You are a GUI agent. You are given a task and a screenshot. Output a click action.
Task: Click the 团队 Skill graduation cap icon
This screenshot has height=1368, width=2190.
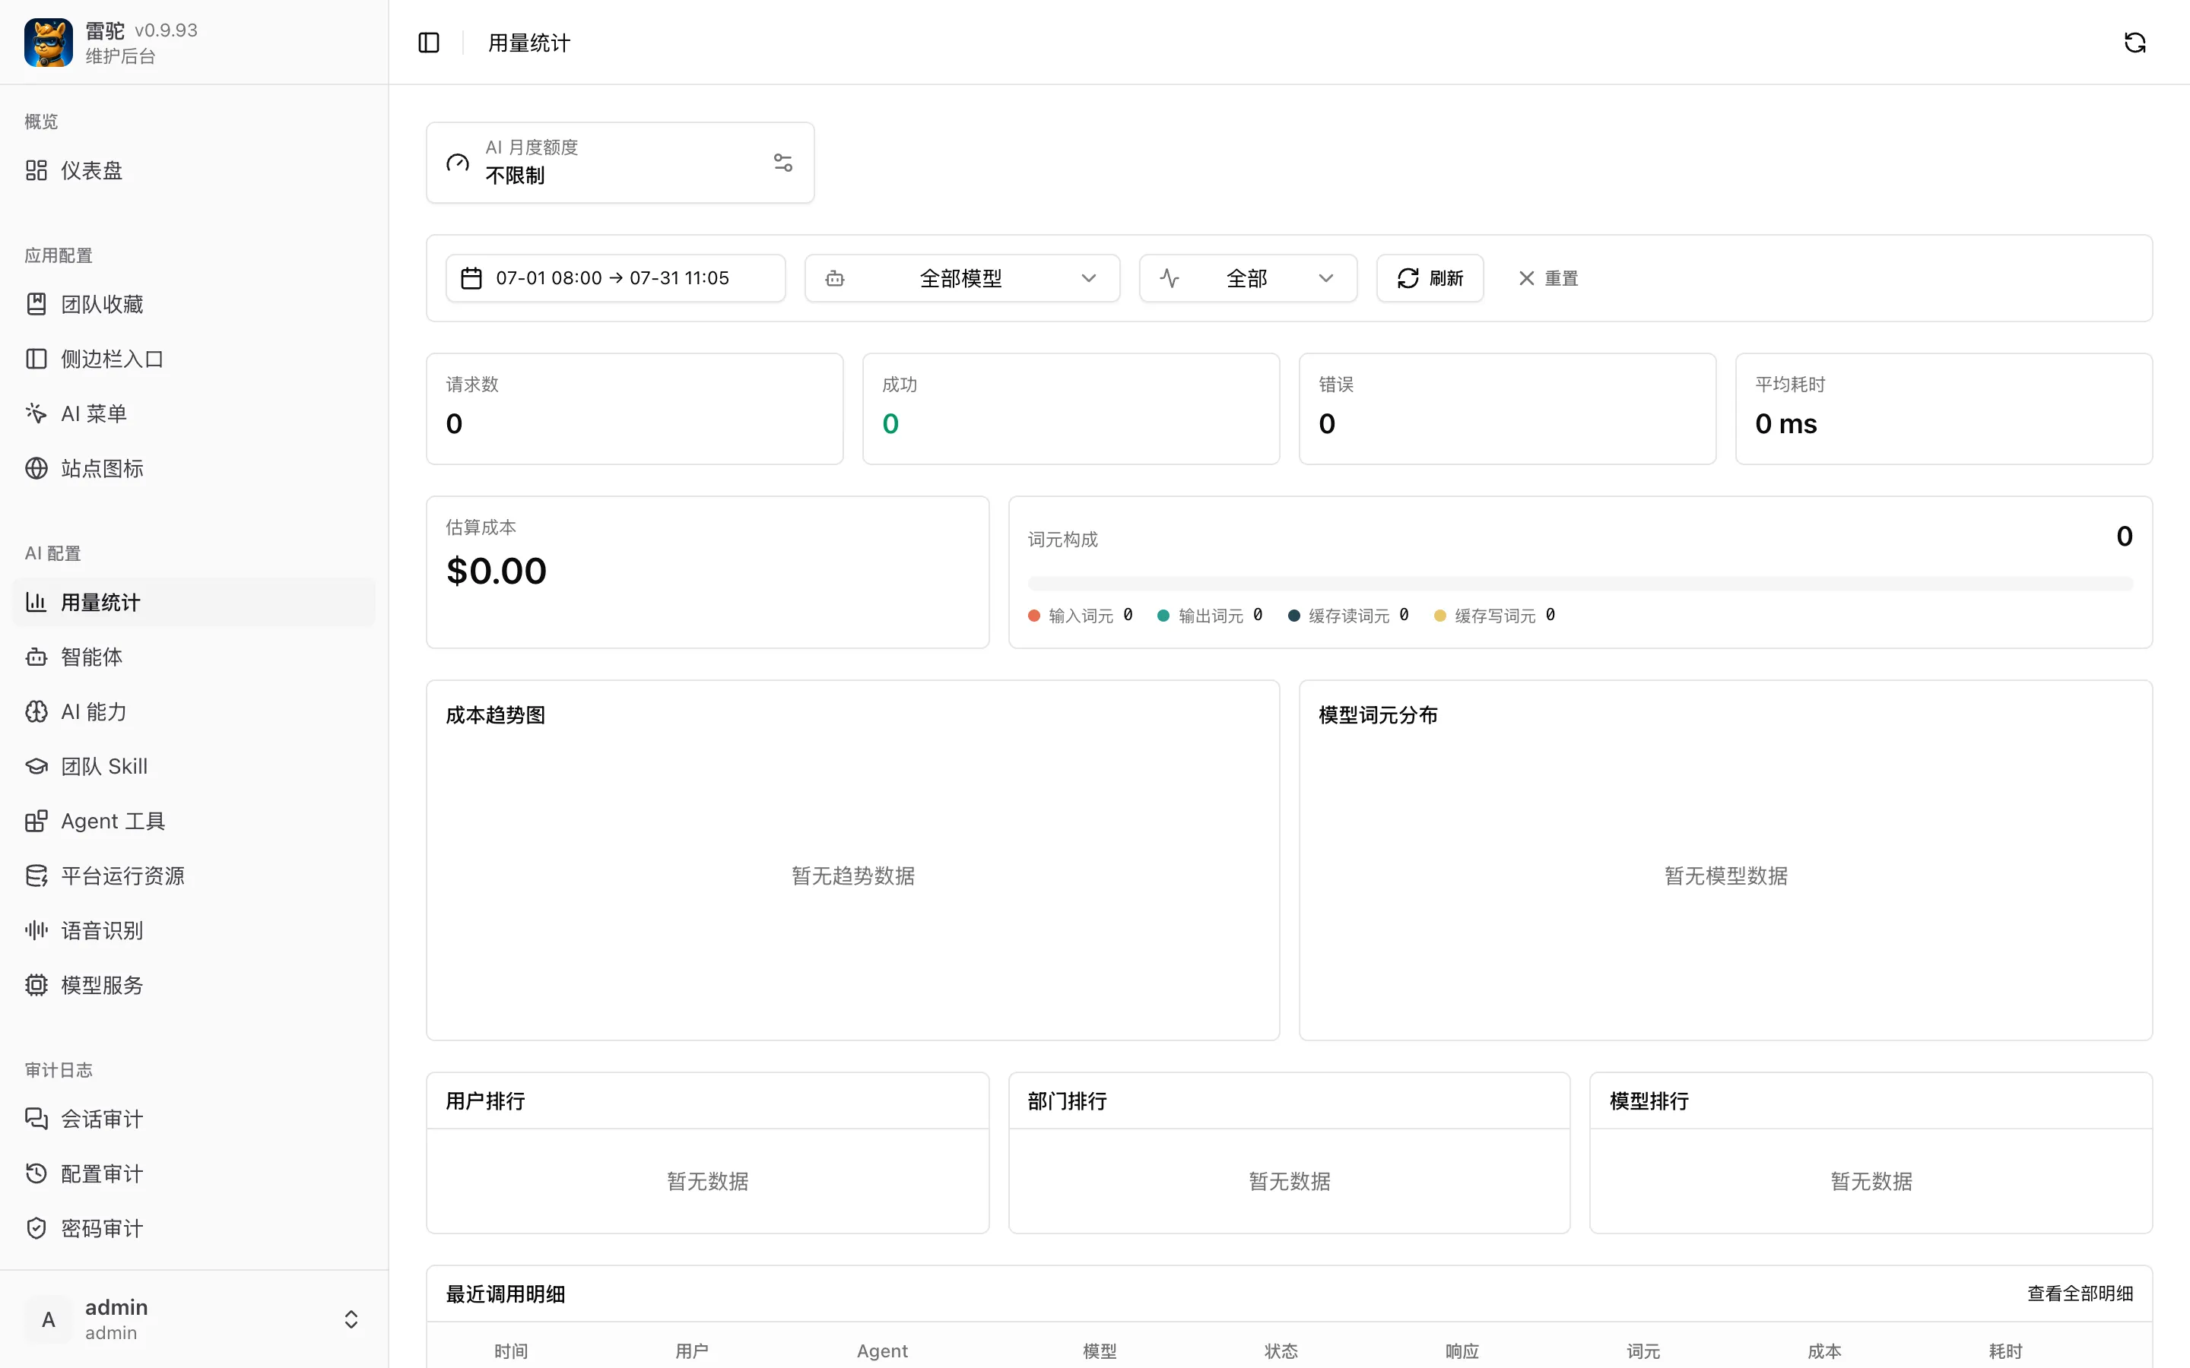tap(36, 766)
